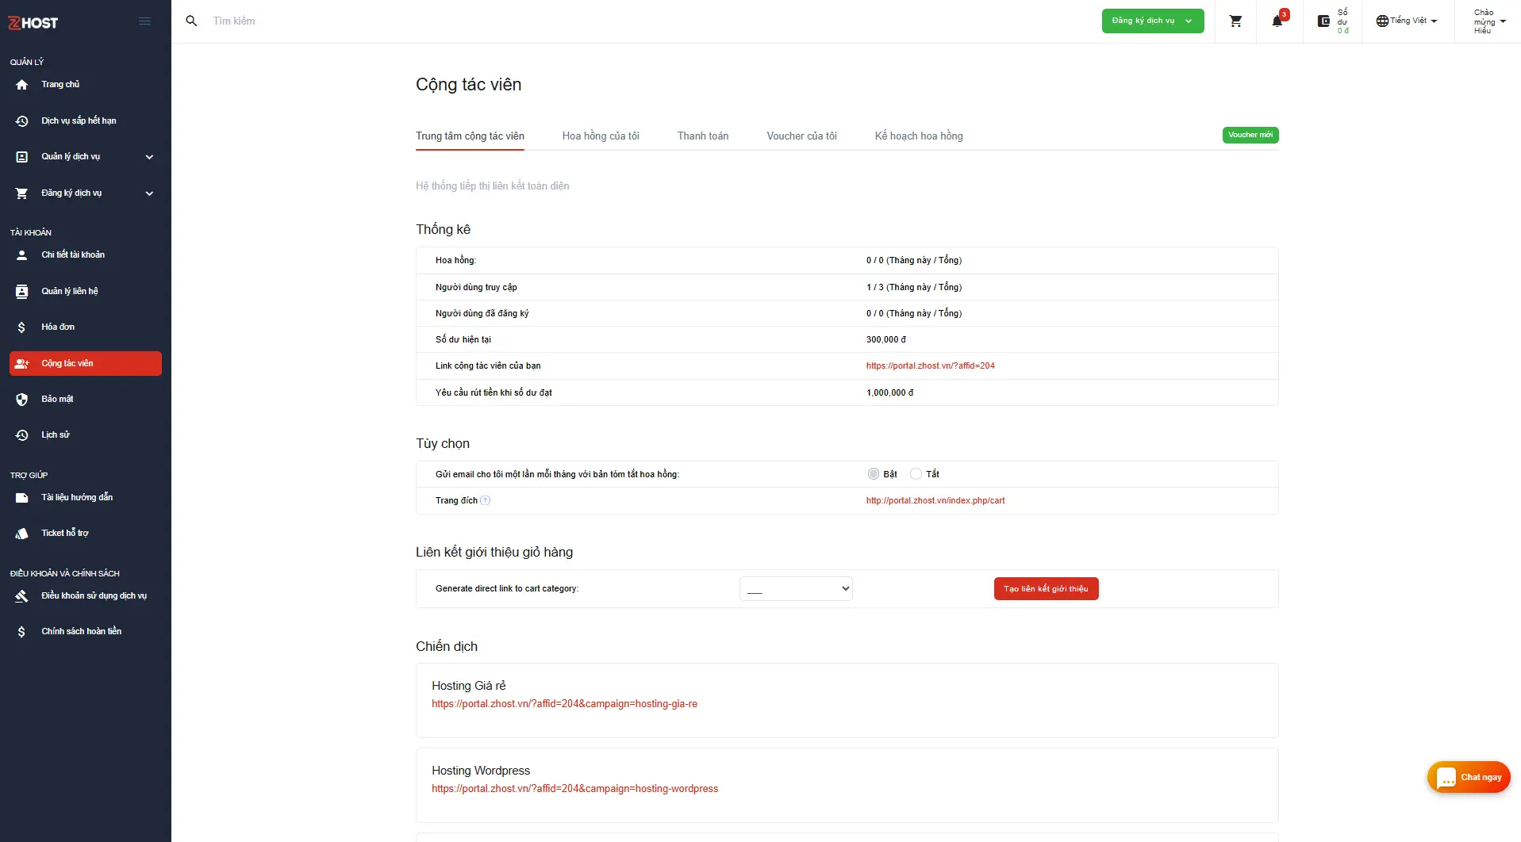
Task: Click the person icon for Chi tiết tài khoản
Action: (x=22, y=255)
